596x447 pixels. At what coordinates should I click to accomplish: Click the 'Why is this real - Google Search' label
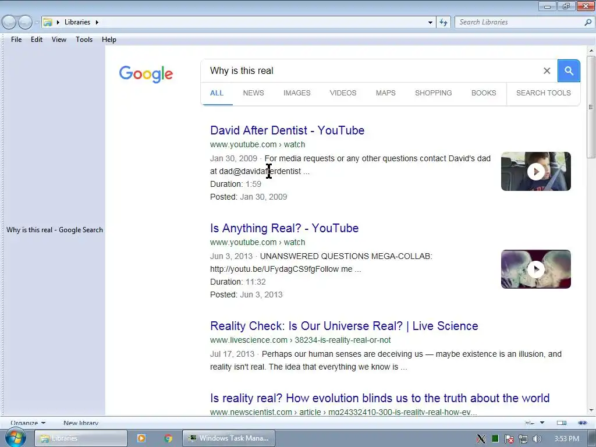pos(54,229)
